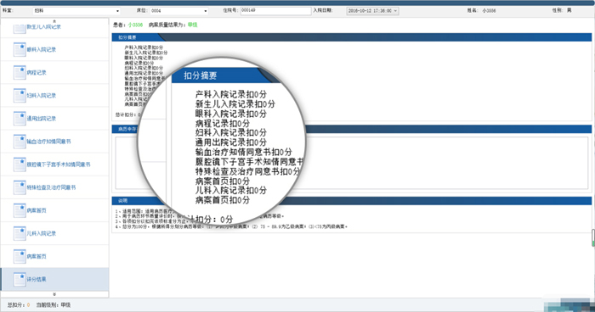595x312 pixels.
Task: Open the 科室 department dropdown
Action: click(x=76, y=11)
